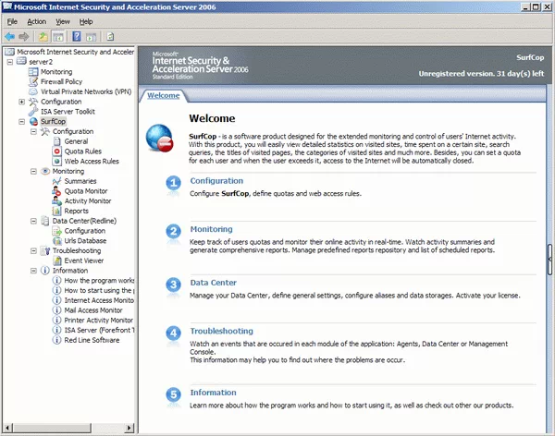Click the Information link in Welcome page
The height and width of the screenshot is (436, 555).
pyautogui.click(x=213, y=393)
